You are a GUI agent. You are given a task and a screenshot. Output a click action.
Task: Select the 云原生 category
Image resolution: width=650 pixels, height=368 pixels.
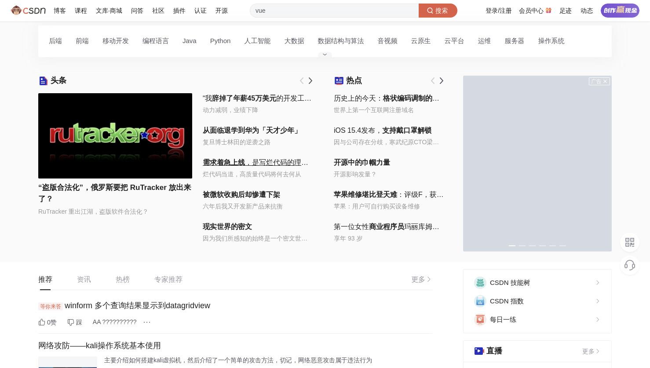tap(421, 41)
